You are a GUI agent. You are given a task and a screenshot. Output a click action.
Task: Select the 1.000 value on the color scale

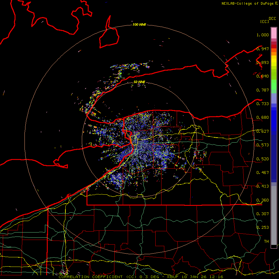[263, 35]
